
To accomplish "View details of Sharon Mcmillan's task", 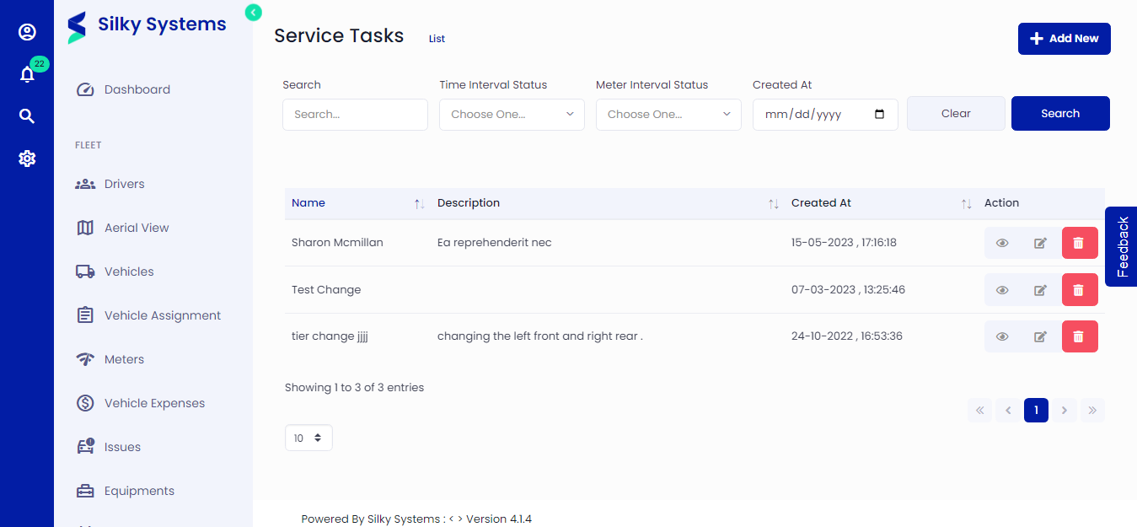I will (x=1002, y=243).
